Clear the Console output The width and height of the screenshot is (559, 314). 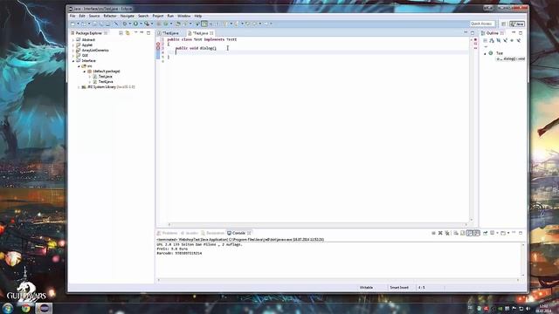click(456, 233)
